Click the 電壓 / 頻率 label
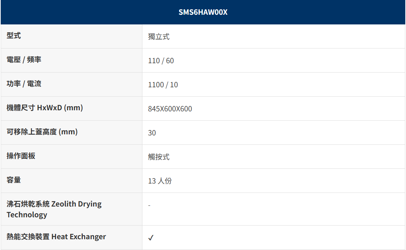Image resolution: width=406 pixels, height=250 pixels. (24, 60)
